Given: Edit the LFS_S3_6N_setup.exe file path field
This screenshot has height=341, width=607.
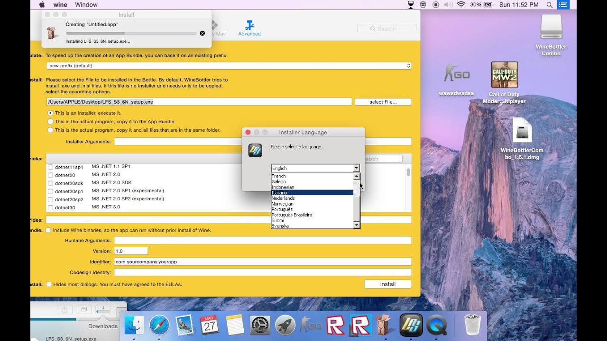Looking at the screenshot, I should tap(199, 102).
